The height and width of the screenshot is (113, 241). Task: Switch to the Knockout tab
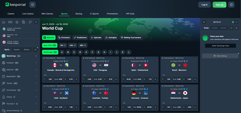click(x=64, y=37)
